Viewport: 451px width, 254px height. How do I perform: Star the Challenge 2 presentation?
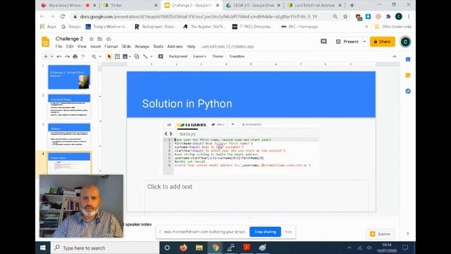coord(92,39)
